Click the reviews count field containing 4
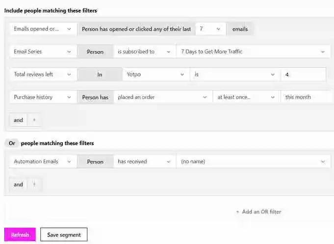334x244 pixels. tap(303, 74)
